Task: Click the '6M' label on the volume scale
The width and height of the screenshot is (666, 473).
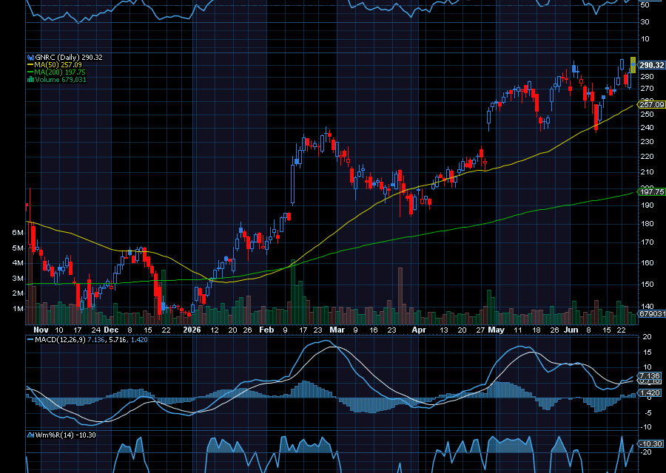Action: pyautogui.click(x=18, y=233)
